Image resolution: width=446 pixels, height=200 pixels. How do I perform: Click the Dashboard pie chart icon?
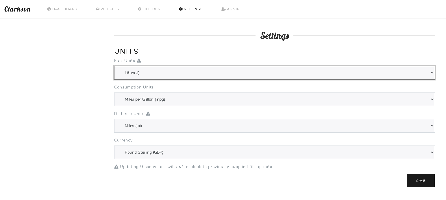49,9
